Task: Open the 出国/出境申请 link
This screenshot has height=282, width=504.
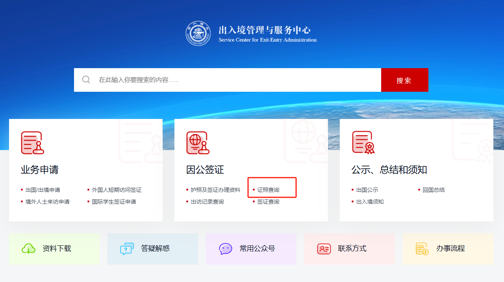Action: tap(43, 190)
